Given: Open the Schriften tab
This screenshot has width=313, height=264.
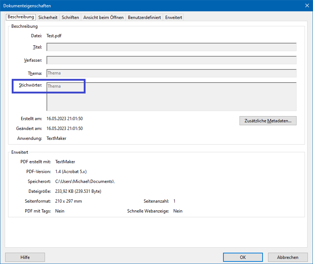Looking at the screenshot, I should pos(70,18).
